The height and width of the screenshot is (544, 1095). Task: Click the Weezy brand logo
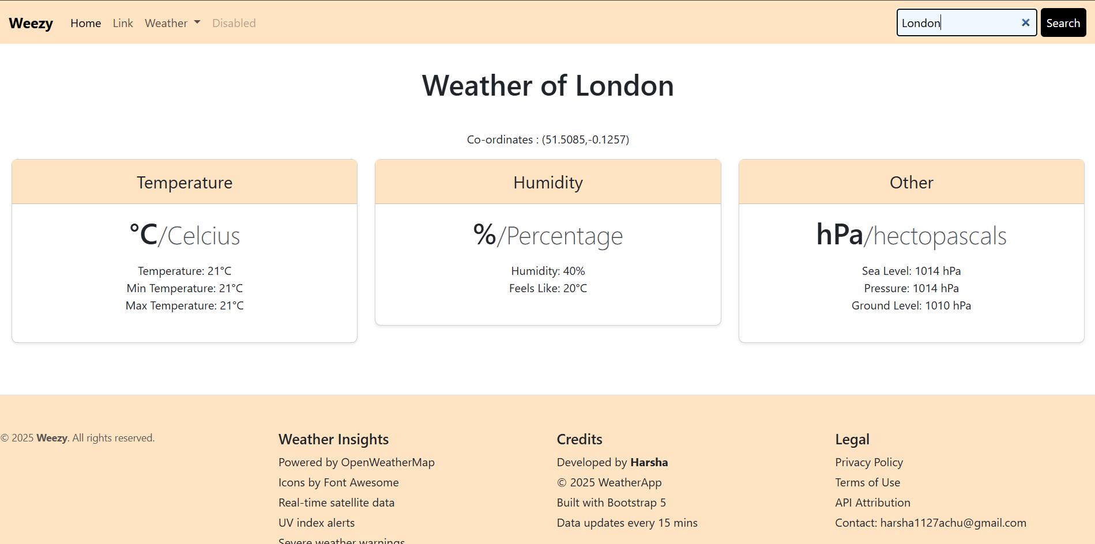31,23
